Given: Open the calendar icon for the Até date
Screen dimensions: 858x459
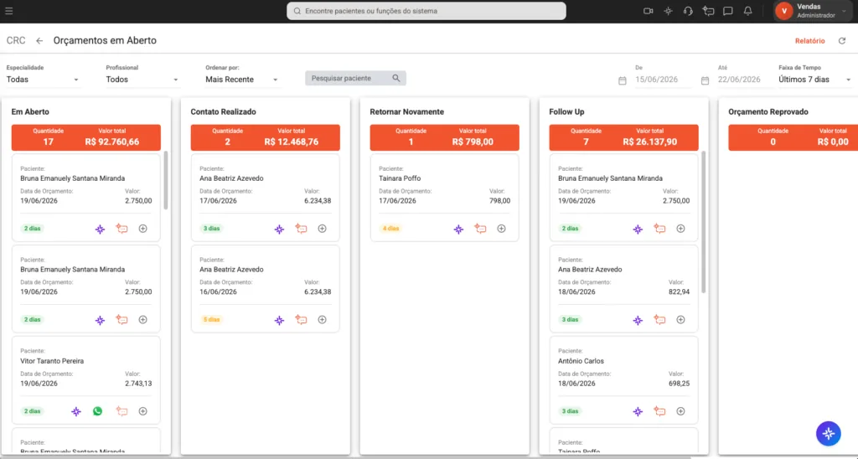Looking at the screenshot, I should tap(705, 80).
